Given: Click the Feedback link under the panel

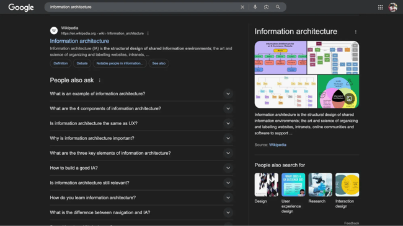Looking at the screenshot, I should (352, 223).
